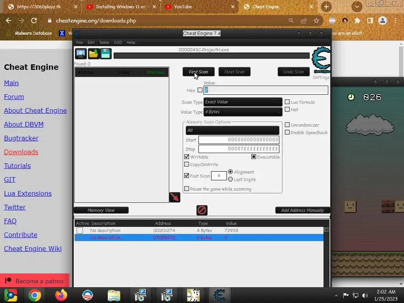Select the Last Digits radio button
The image size is (404, 303).
click(230, 179)
